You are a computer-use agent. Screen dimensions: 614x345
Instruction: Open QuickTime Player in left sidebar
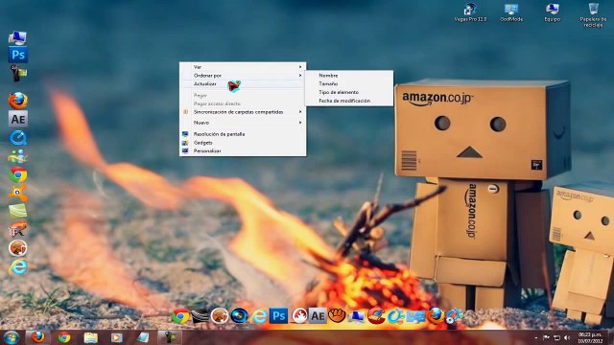[x=18, y=138]
